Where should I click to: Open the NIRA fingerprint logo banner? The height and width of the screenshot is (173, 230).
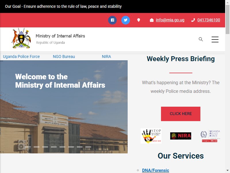181,136
